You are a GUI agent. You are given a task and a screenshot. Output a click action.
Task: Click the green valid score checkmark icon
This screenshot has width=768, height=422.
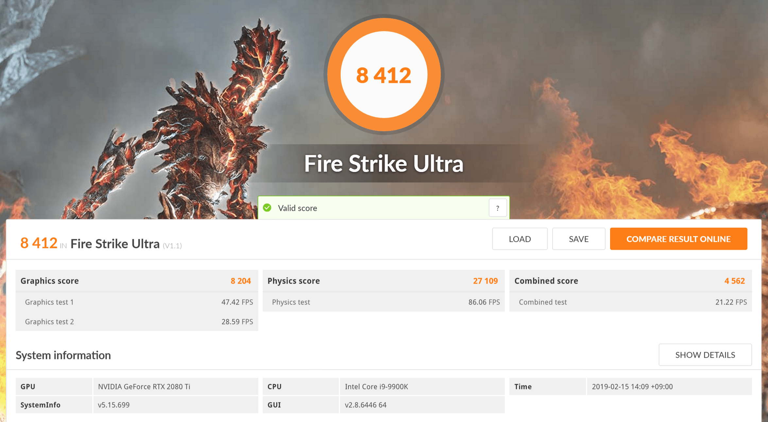(x=267, y=208)
